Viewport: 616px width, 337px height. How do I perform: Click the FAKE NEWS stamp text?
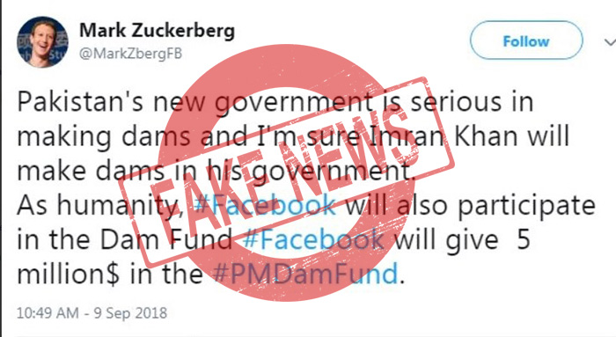point(286,171)
